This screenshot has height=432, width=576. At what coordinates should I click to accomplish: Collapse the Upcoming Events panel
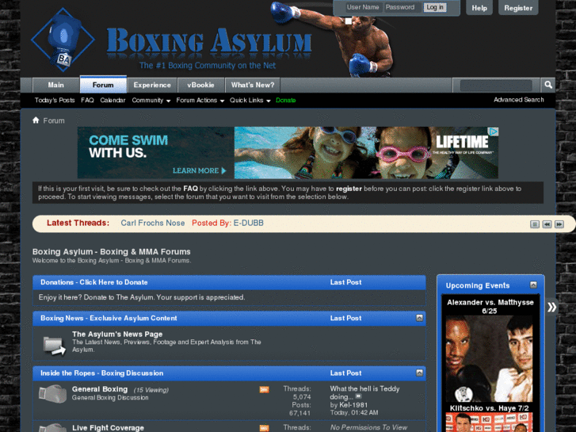pos(533,285)
